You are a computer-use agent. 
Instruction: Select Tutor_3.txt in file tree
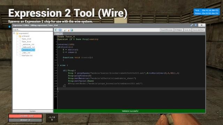click(26, 39)
